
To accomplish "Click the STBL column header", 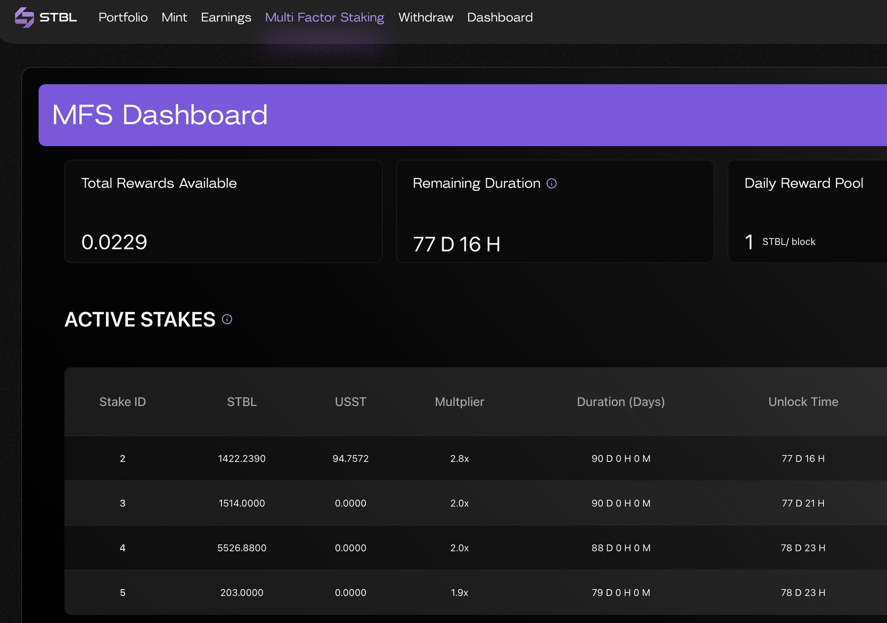I will point(242,402).
